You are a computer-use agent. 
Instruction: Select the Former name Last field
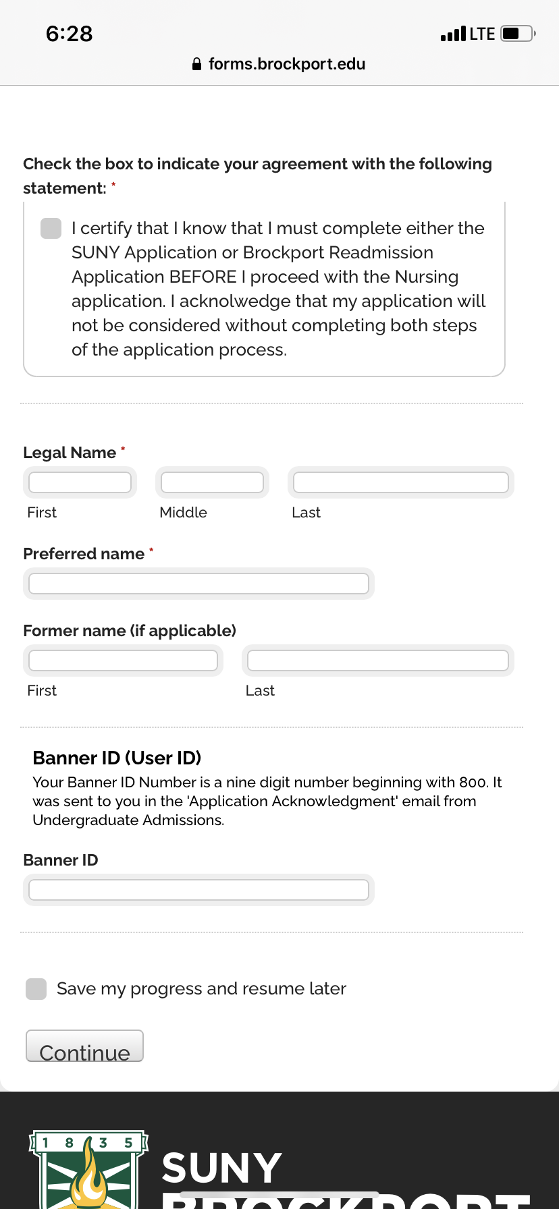click(378, 660)
